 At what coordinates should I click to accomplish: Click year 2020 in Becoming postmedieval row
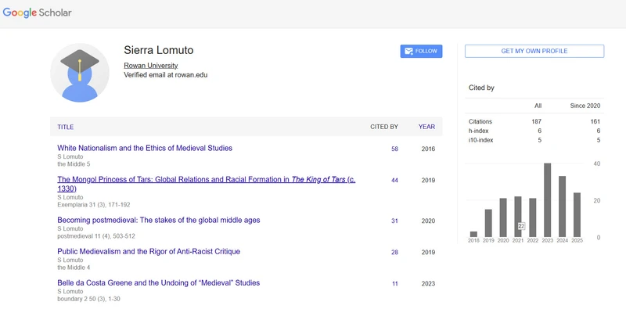(428, 221)
